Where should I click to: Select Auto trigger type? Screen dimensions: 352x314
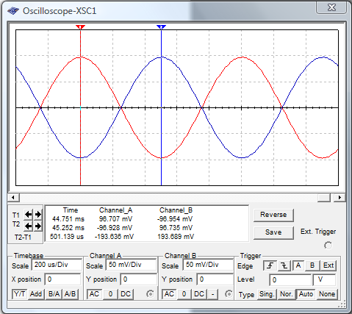point(306,294)
